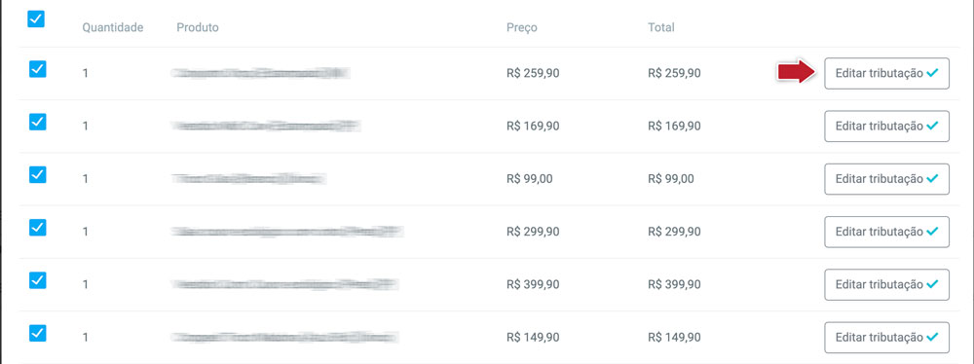974x364 pixels.
Task: Toggle the select-all checkbox in header
Action: click(36, 19)
